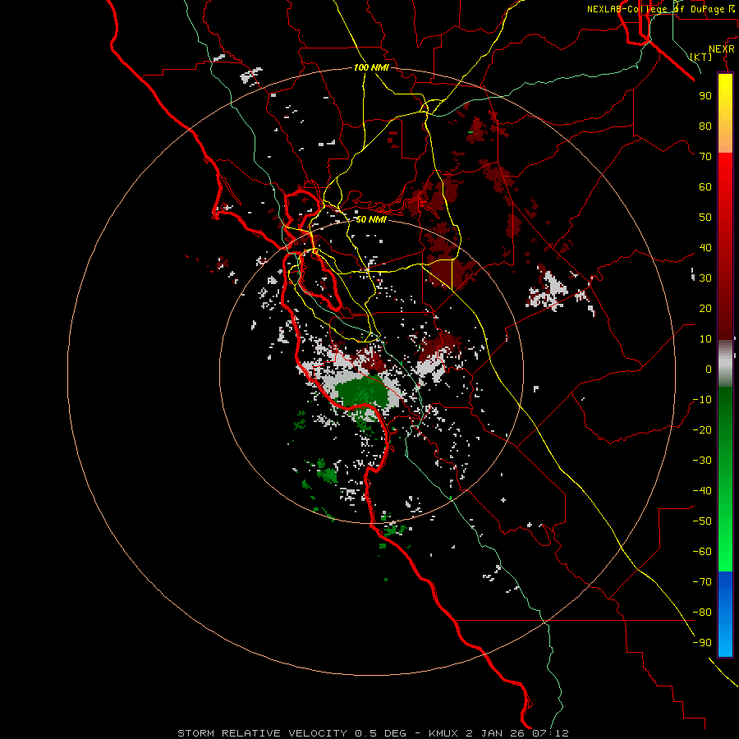This screenshot has height=739, width=739.
Task: Click the 40 value on the velocity scale
Action: click(x=705, y=248)
